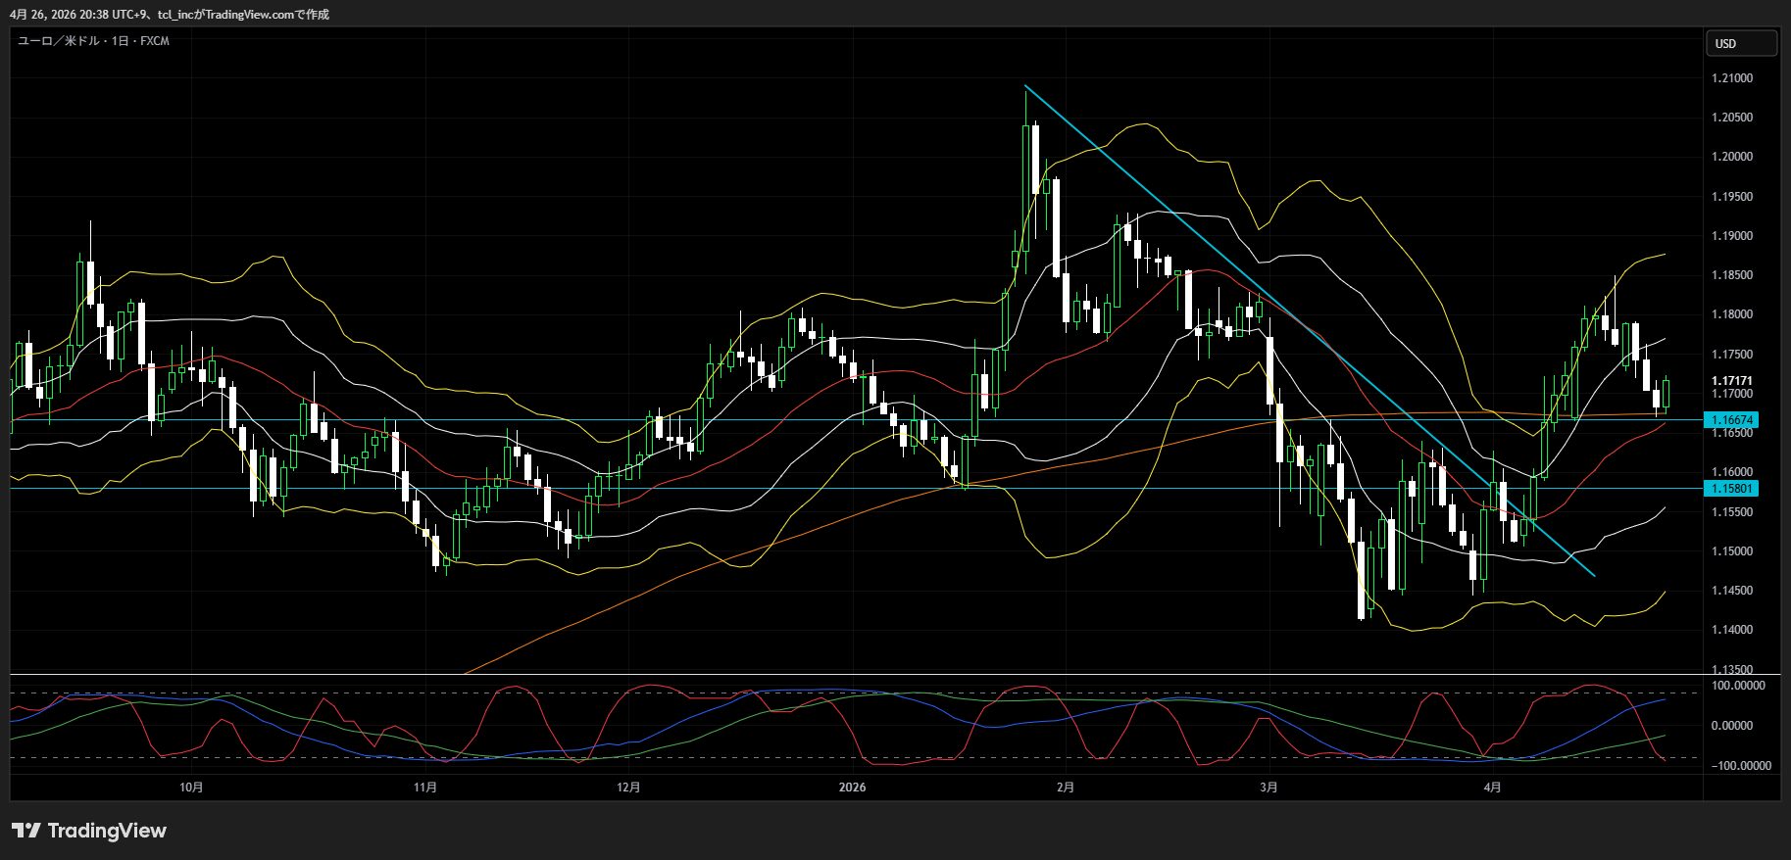Click the 2026 year marker
Screen dimensions: 1791x860
(853, 788)
